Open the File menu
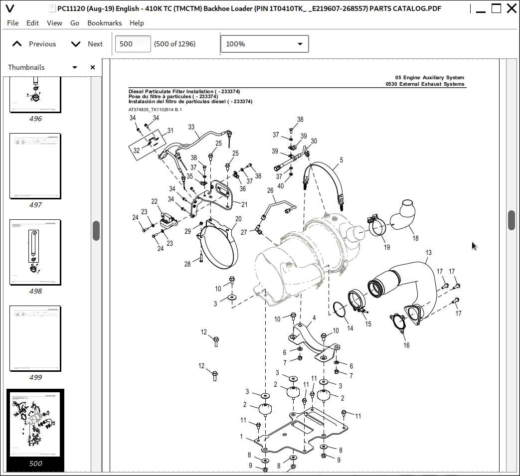Viewport: 520px width, 476px height. coord(12,23)
